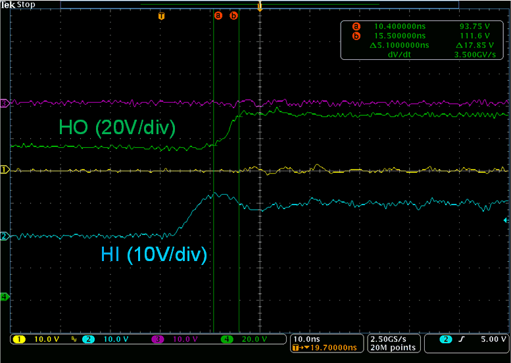
Task: Click the 5.00 V trigger level
Action: (x=494, y=339)
